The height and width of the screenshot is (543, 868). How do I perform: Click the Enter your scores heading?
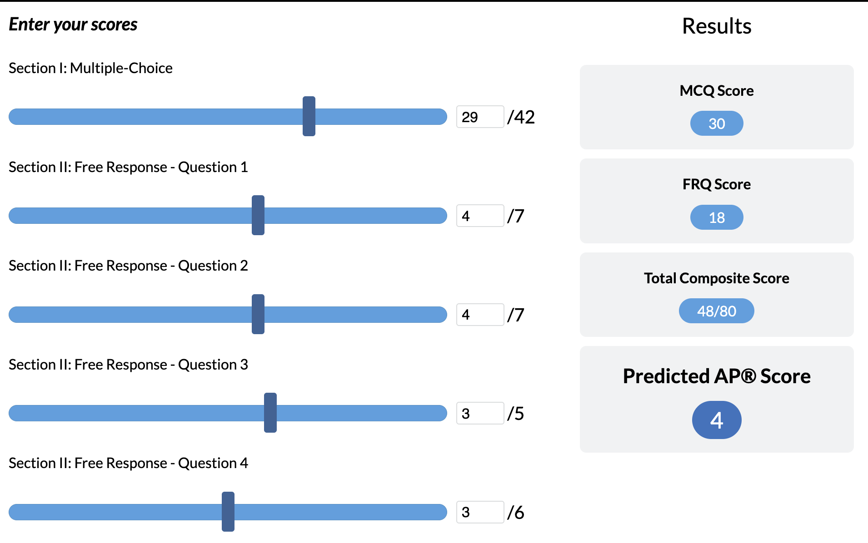pos(73,25)
